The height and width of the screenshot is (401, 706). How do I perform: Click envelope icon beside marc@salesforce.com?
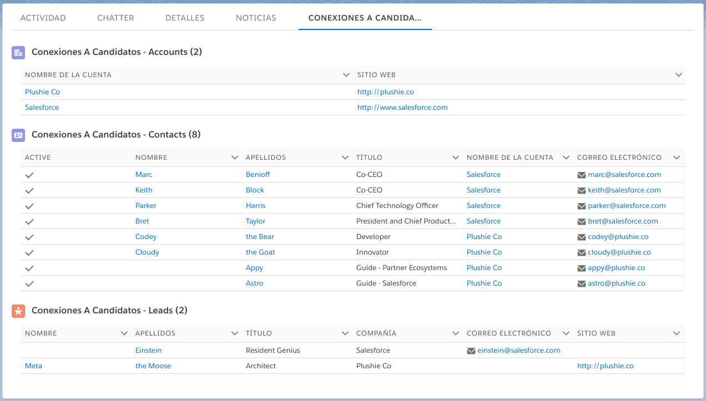(x=582, y=175)
